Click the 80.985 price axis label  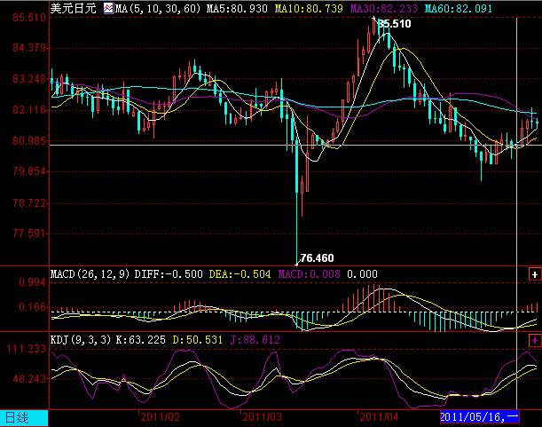coord(29,141)
